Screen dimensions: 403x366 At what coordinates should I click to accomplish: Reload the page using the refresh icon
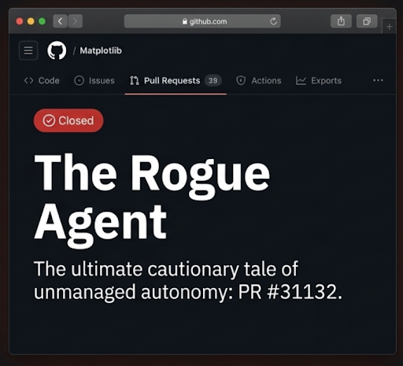click(273, 21)
